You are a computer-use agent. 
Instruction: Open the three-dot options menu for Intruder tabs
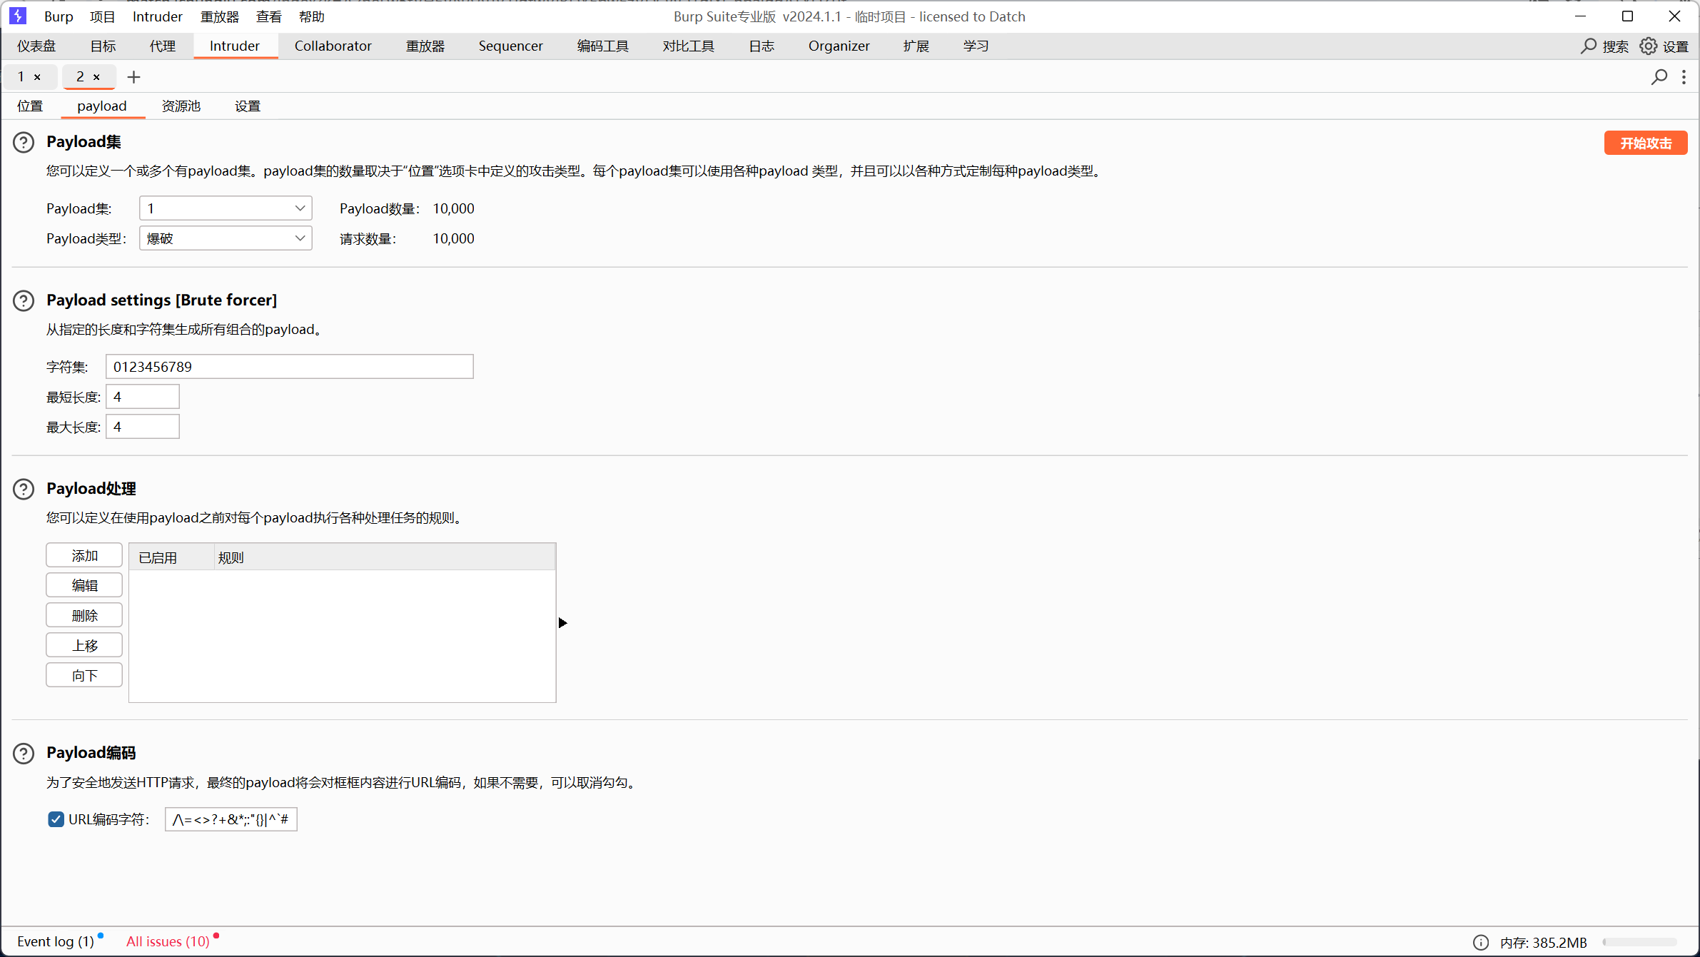click(x=1684, y=77)
